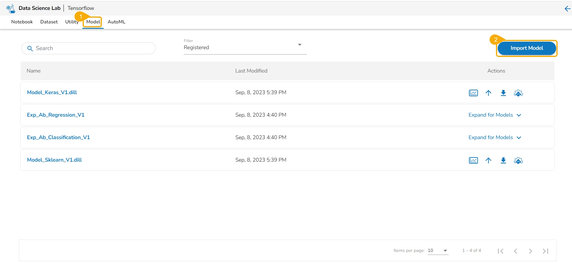Image resolution: width=572 pixels, height=263 pixels.
Task: Click the back arrow at top right
Action: click(567, 9)
